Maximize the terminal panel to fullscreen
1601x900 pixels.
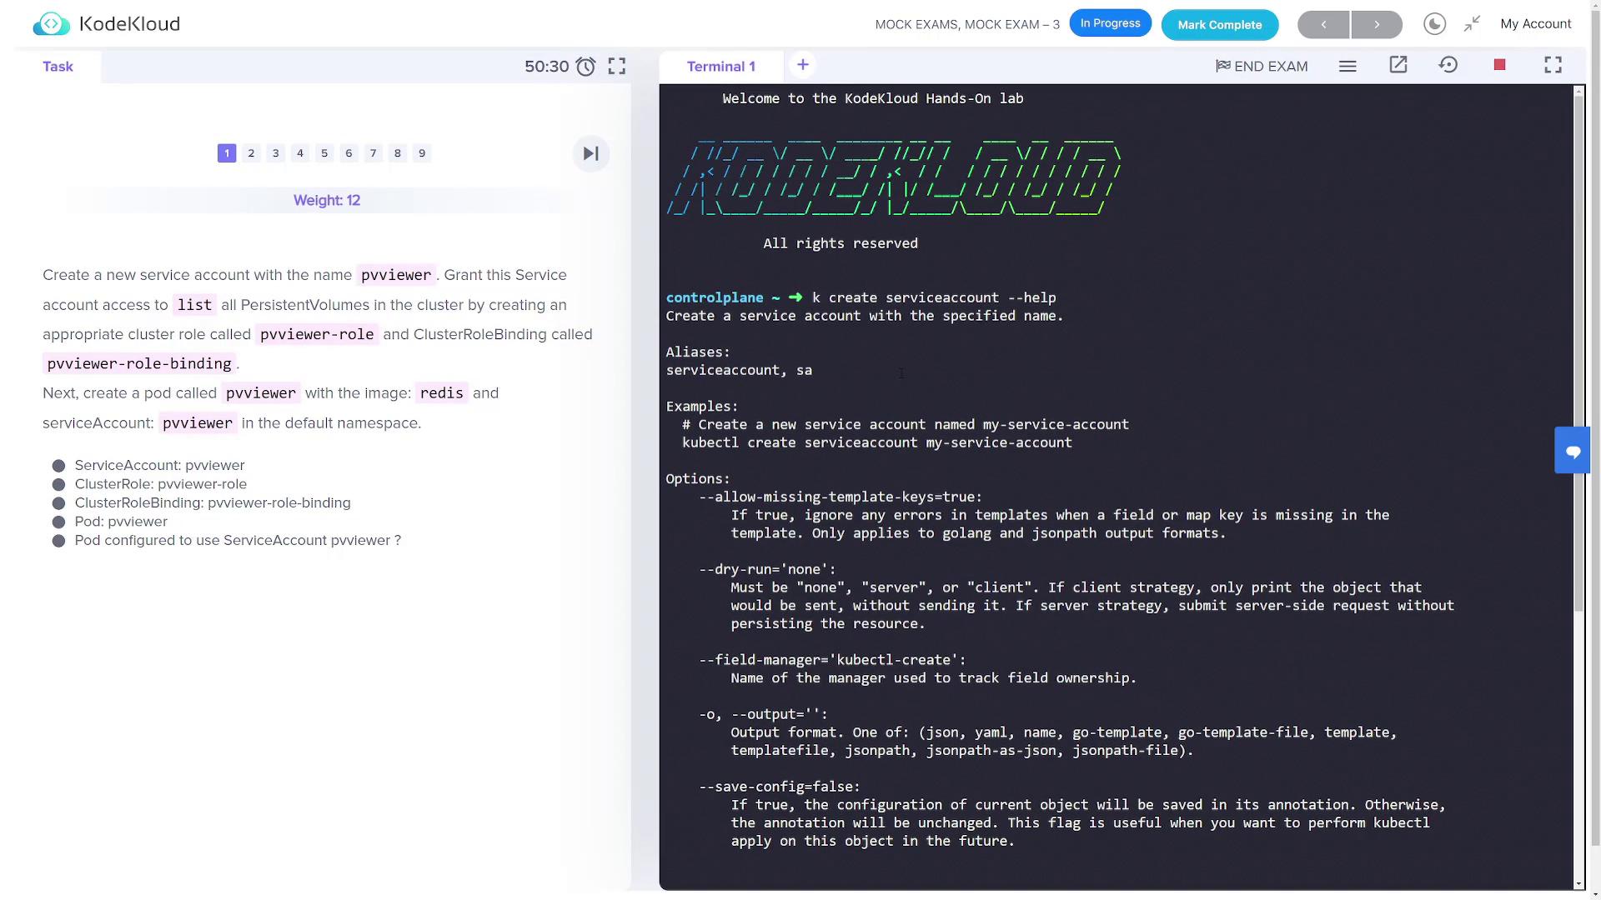pyautogui.click(x=1553, y=65)
